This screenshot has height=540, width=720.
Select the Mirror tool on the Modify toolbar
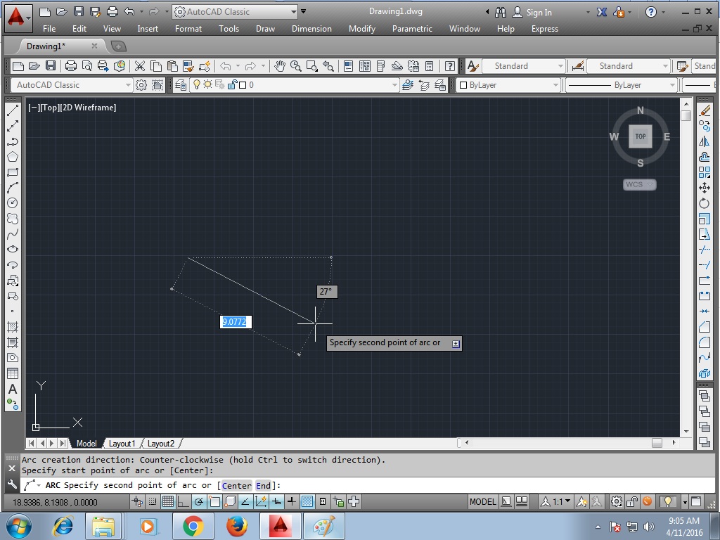(705, 141)
